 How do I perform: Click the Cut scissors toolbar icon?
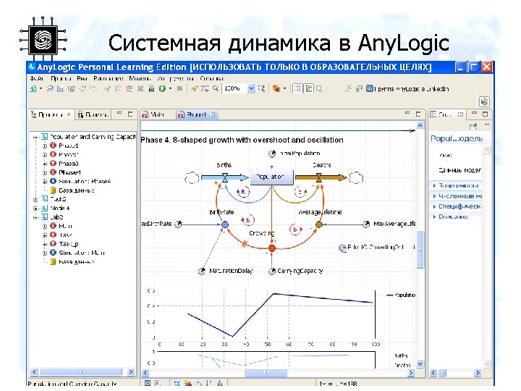coord(107,89)
